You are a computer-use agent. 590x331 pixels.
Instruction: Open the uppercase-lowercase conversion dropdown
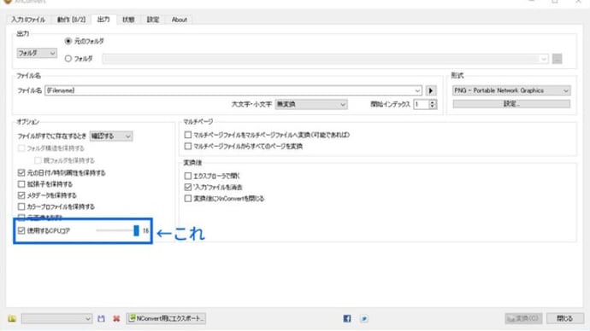point(310,104)
